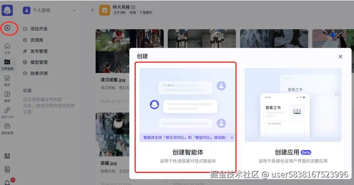The width and height of the screenshot is (354, 185).
Task: Close the 创建 dialog
Action: [341, 57]
